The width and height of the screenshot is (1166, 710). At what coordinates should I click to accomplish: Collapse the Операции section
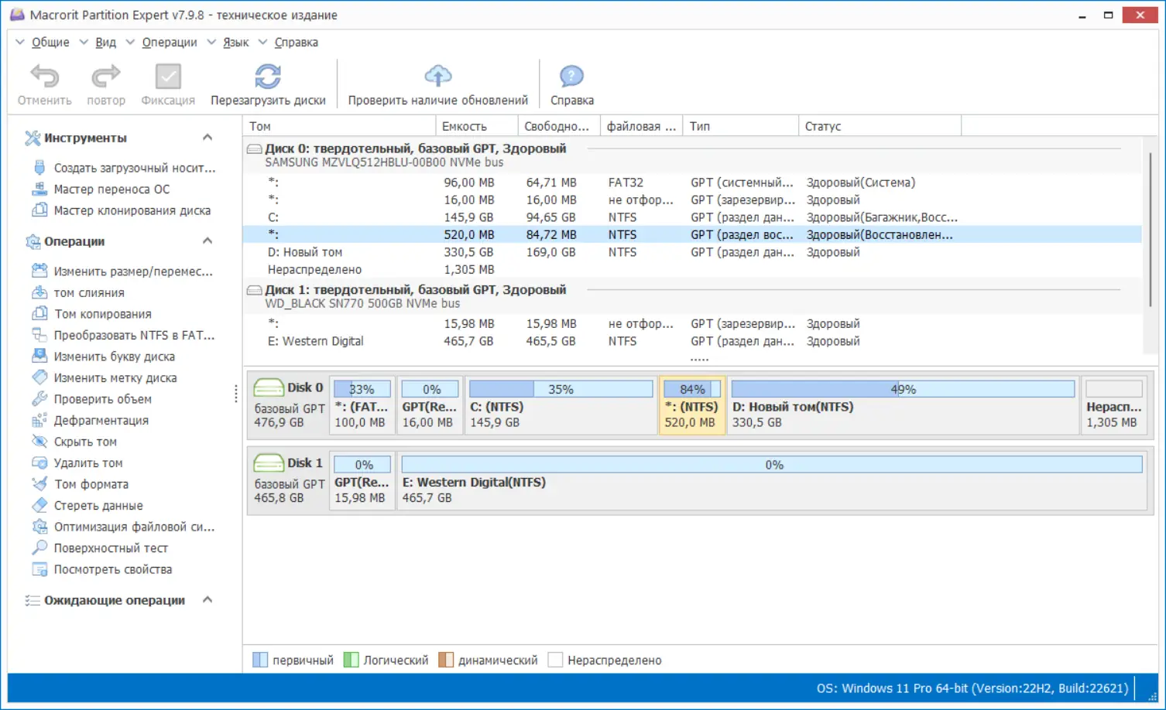point(207,241)
